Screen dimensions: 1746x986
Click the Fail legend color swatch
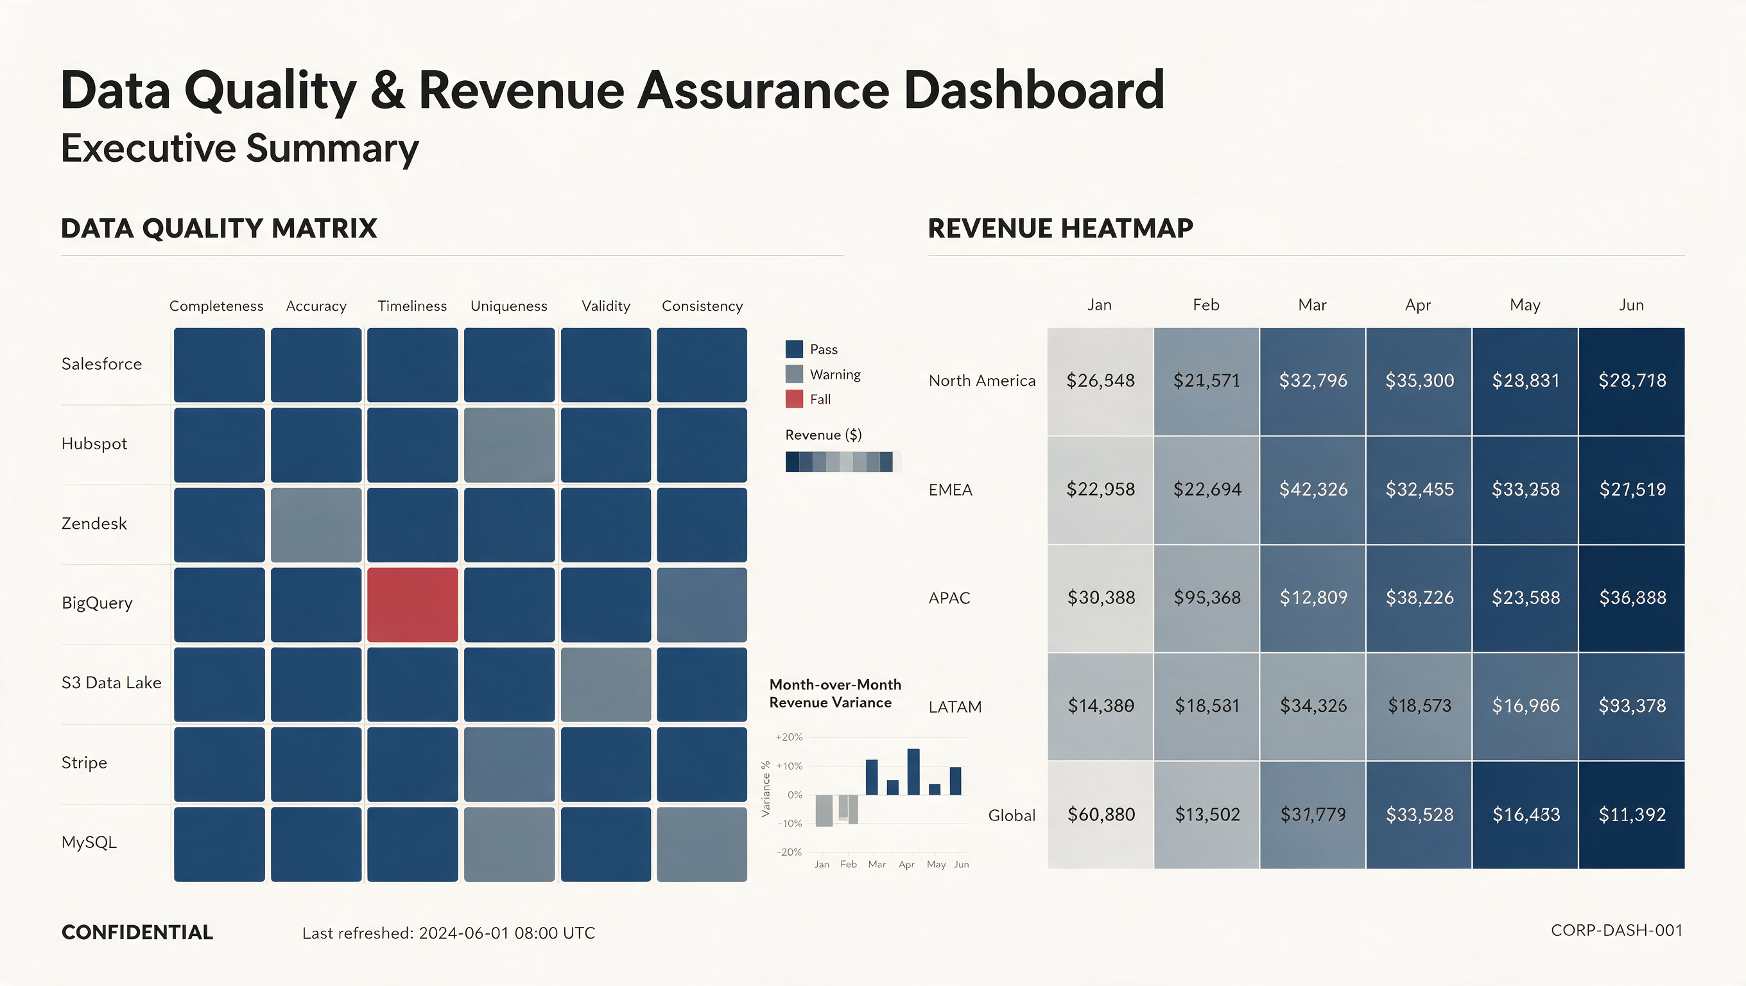click(795, 399)
